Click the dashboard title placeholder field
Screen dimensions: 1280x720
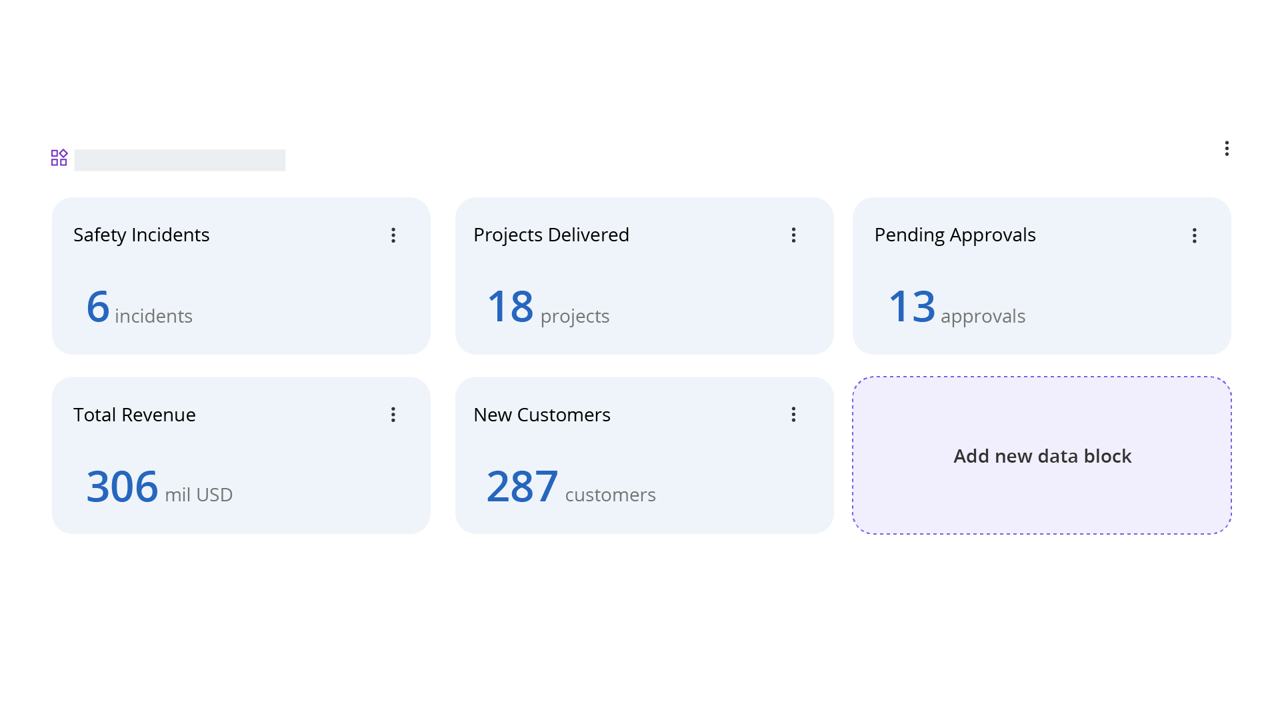(x=180, y=160)
